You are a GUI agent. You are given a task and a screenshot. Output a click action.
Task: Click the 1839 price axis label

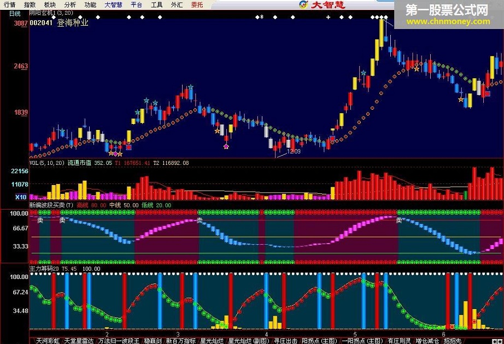[x=21, y=112]
